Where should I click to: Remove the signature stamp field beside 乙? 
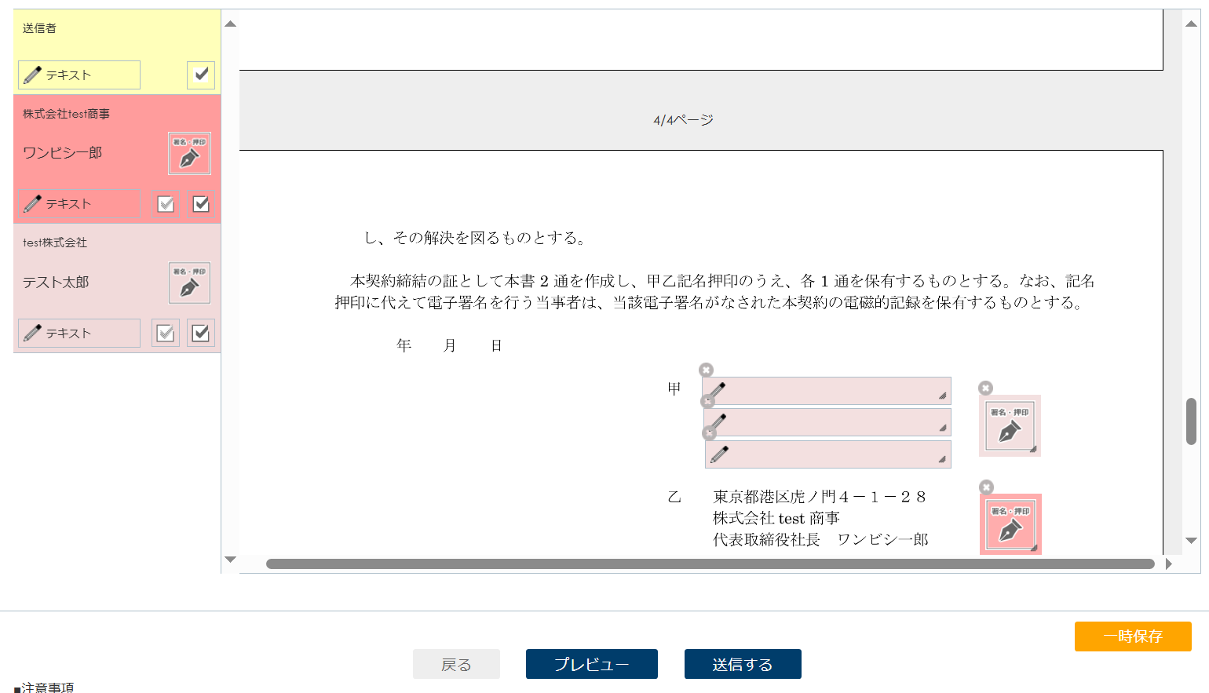[987, 487]
